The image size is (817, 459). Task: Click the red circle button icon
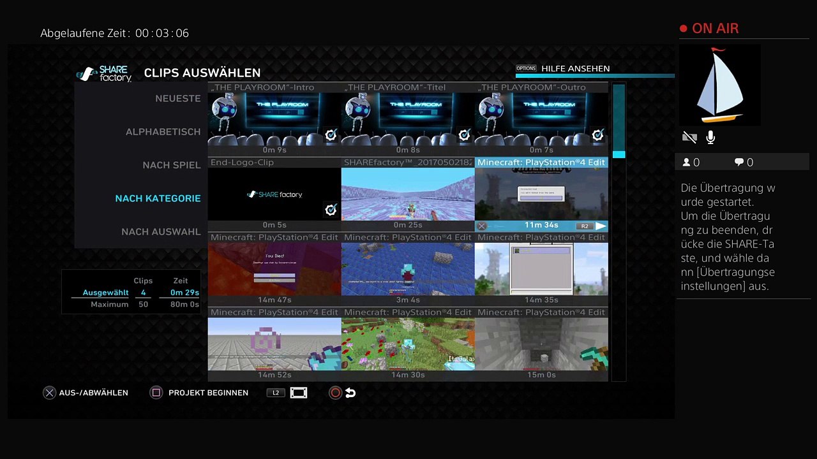coord(335,393)
